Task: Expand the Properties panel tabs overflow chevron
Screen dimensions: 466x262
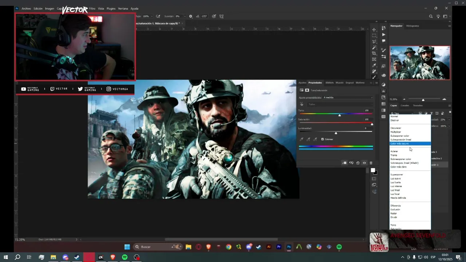Action: coord(371,83)
